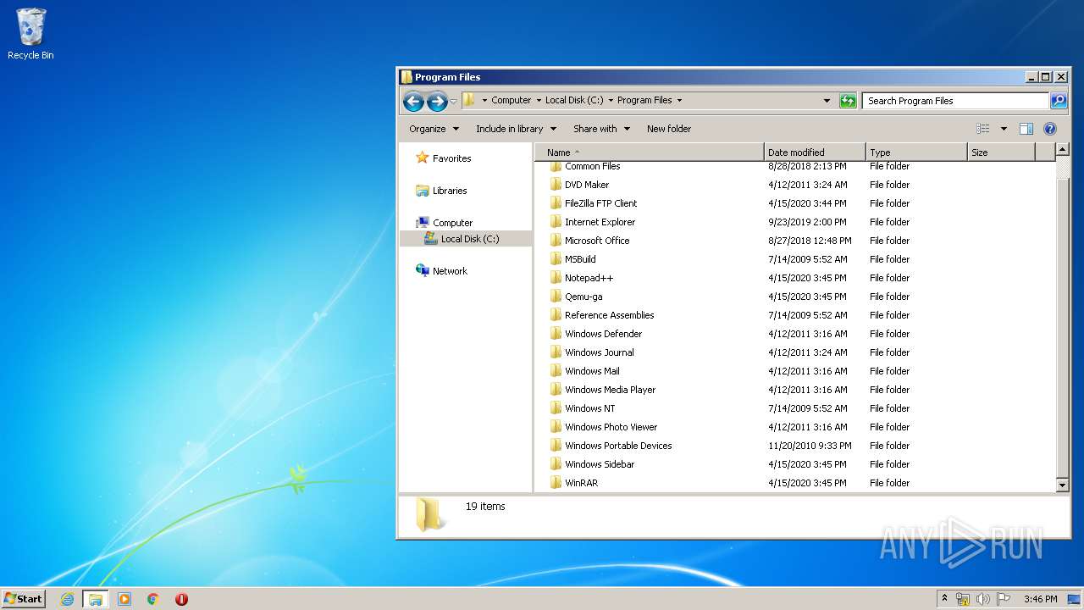This screenshot has width=1084, height=610.
Task: Select the DVD Maker folder name
Action: click(587, 185)
